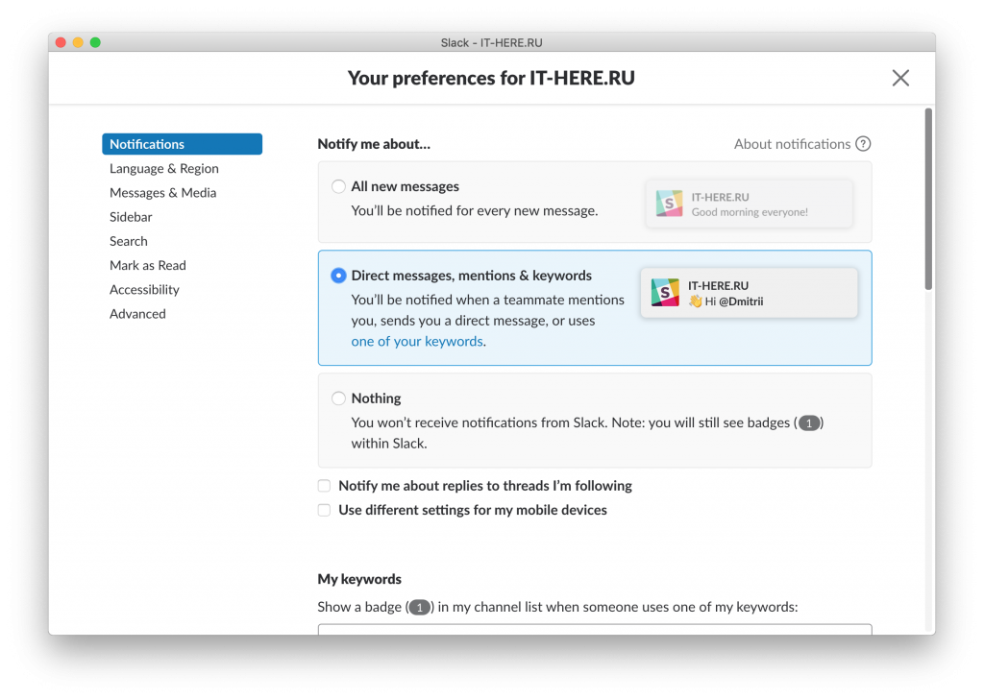Viewport: 984px width, 699px height.
Task: Switch to Language & Region settings
Action: click(x=163, y=168)
